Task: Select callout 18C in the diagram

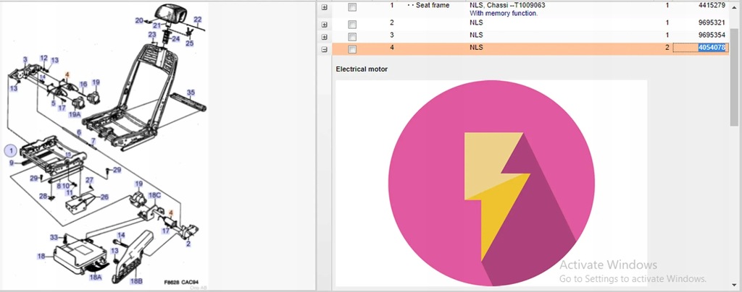Action: 155,195
